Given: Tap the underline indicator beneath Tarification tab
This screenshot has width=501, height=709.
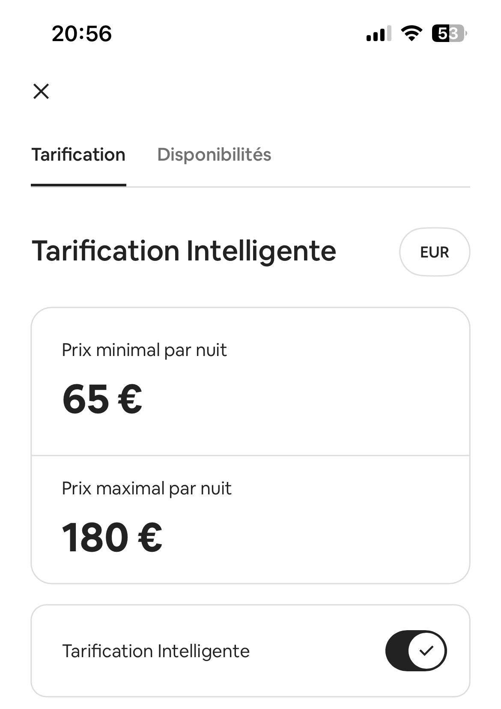Looking at the screenshot, I should pos(78,185).
